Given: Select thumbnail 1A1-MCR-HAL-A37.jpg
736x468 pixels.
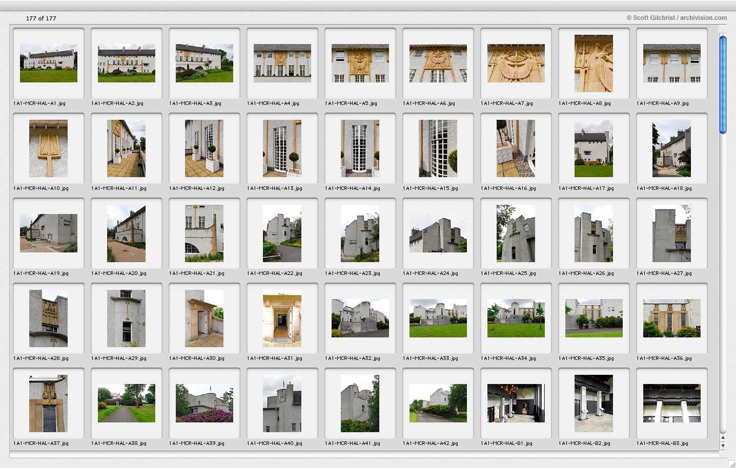Looking at the screenshot, I should pyautogui.click(x=49, y=403).
